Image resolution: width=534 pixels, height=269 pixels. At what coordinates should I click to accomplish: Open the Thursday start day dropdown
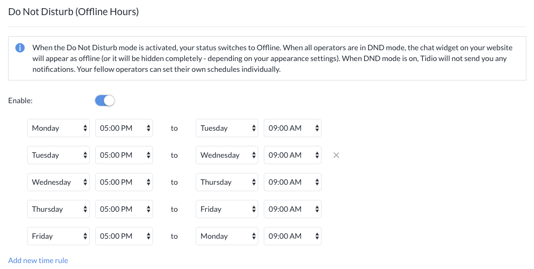click(x=58, y=209)
